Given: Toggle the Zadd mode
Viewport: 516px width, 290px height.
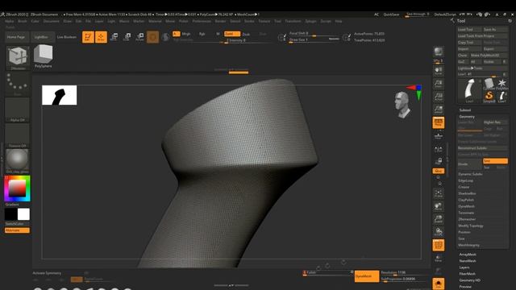Looking at the screenshot, I should 232,34.
